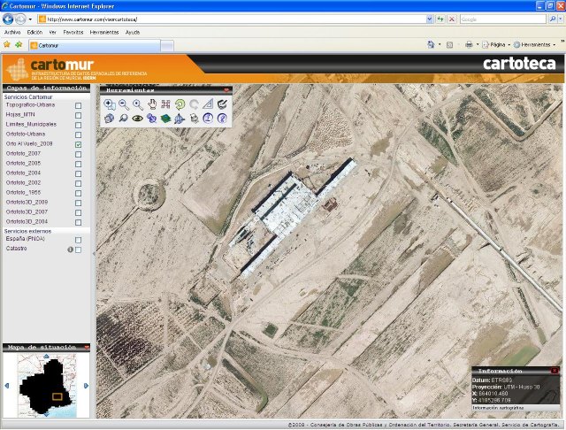Enable the España (PNOA) external service
The width and height of the screenshot is (566, 430).
(79, 240)
